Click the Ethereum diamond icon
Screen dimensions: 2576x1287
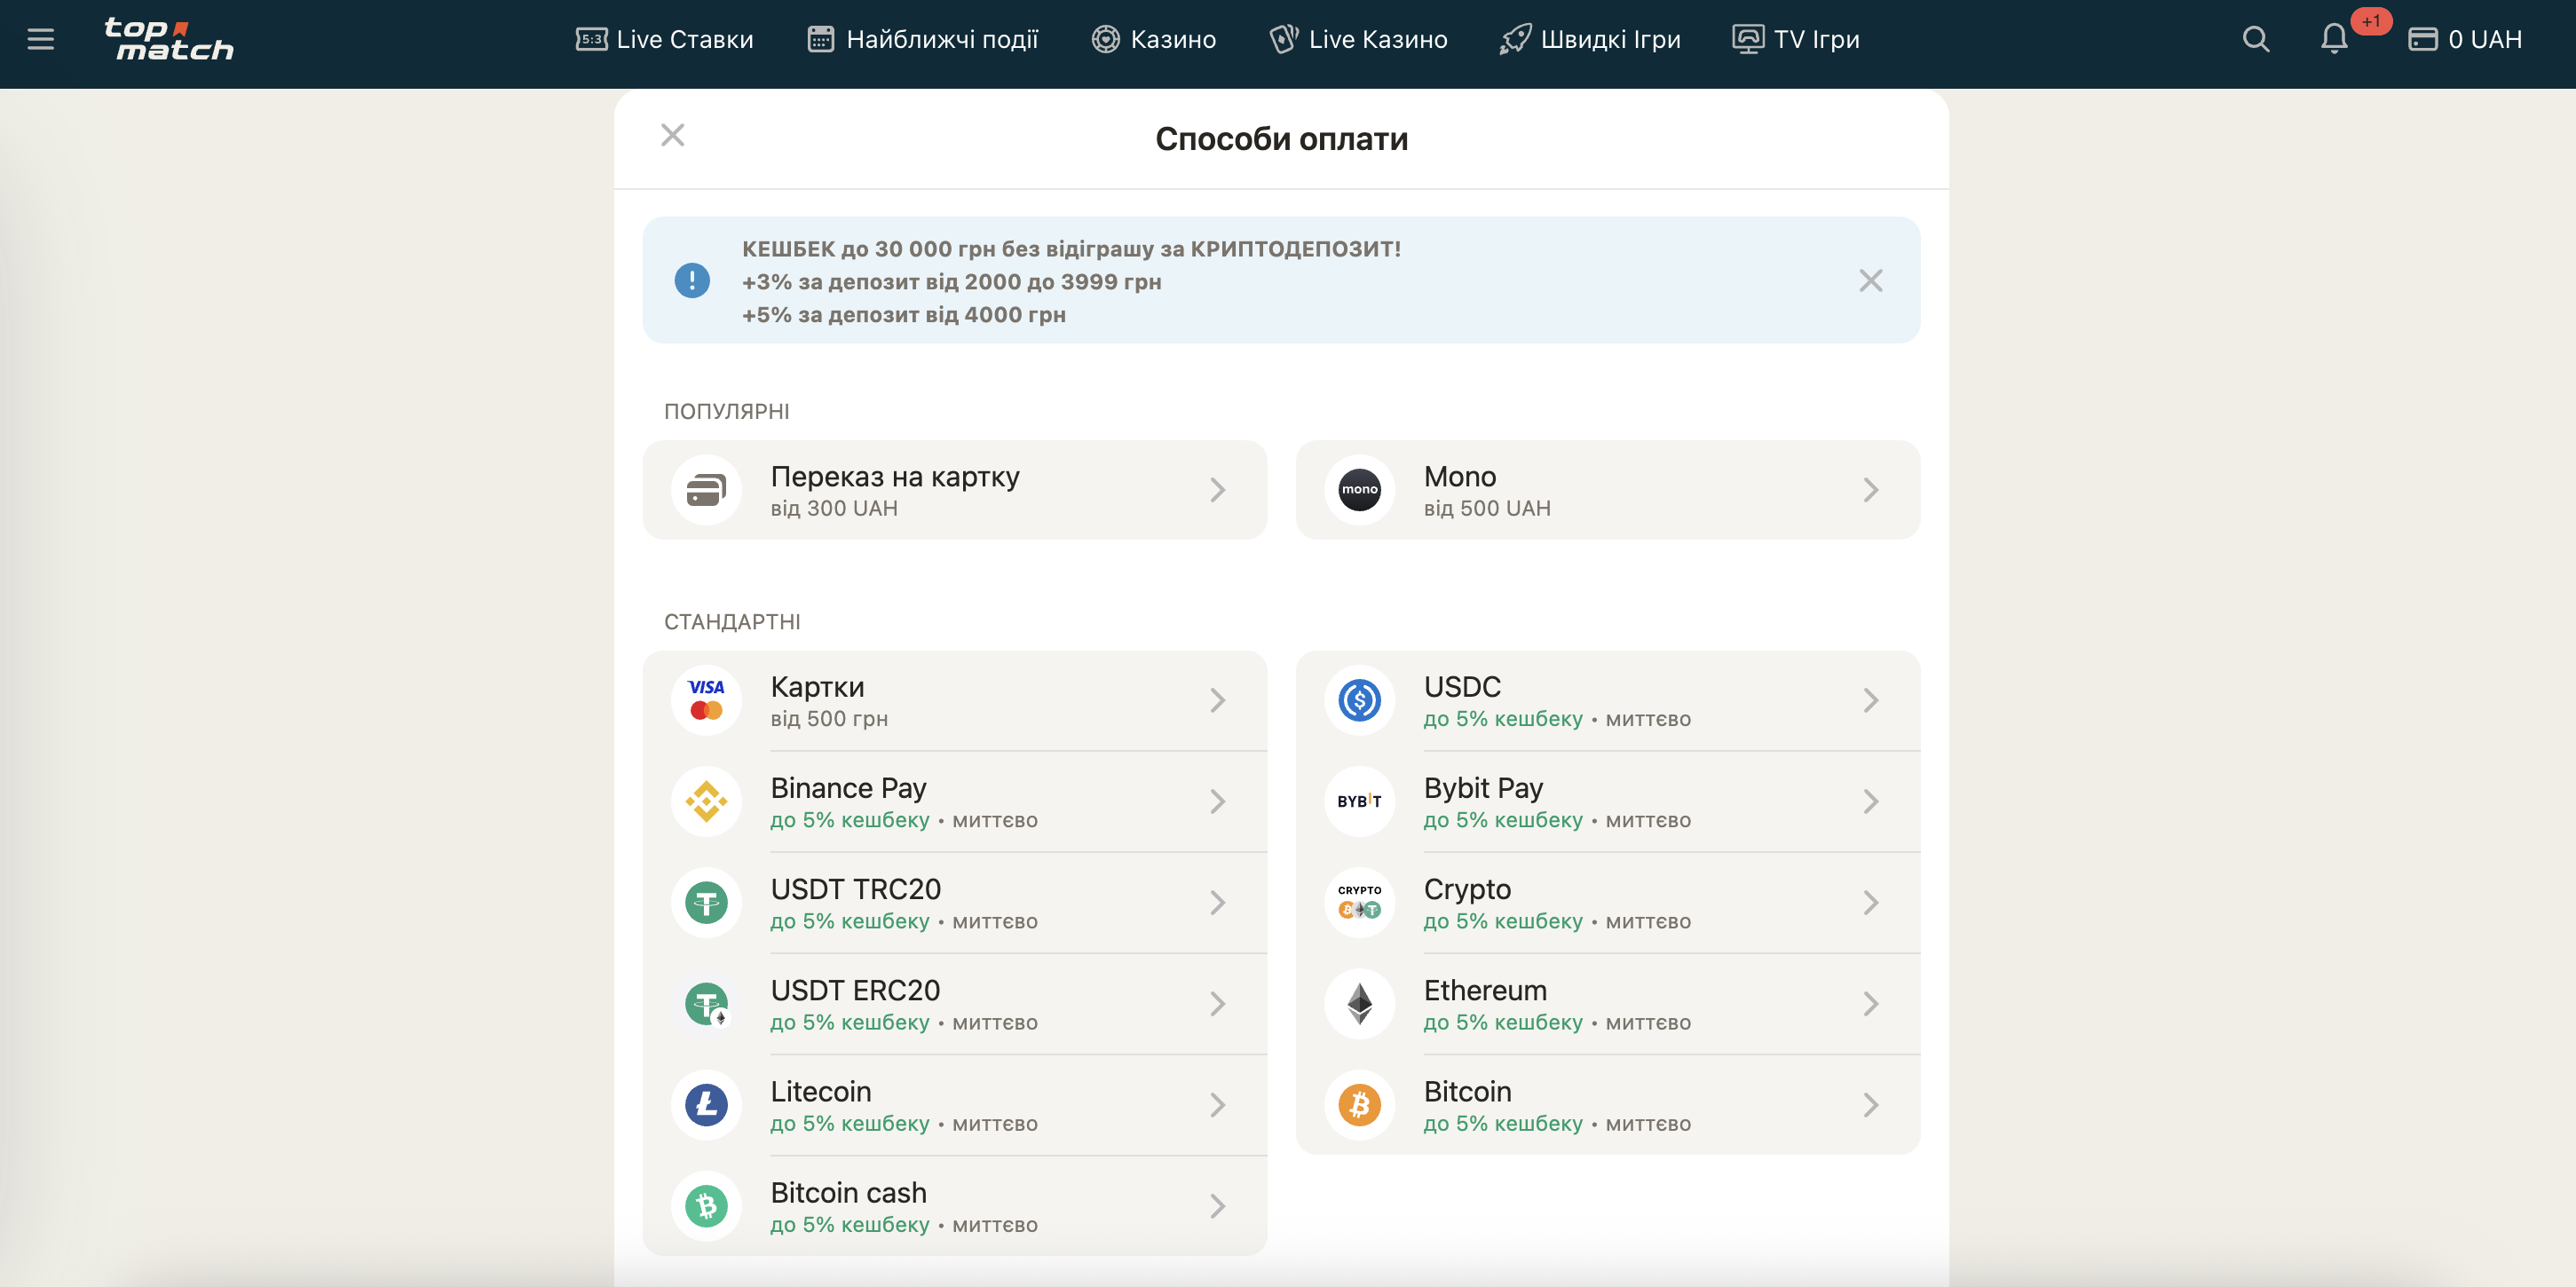1359,1003
